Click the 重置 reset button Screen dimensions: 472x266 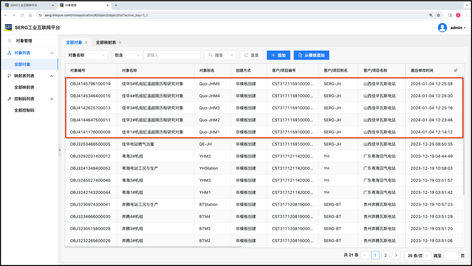251,55
